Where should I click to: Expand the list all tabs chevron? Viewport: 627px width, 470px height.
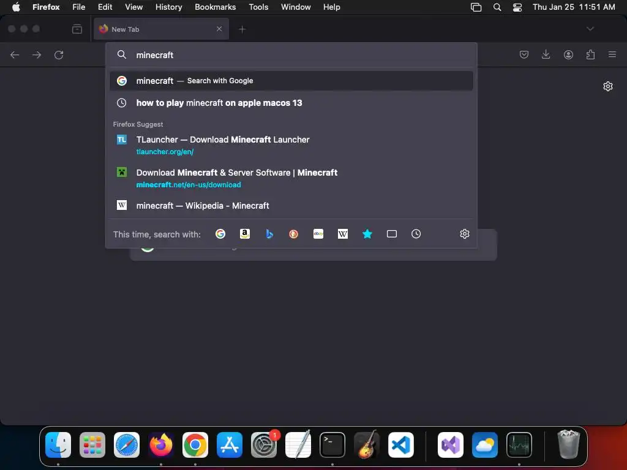click(x=590, y=29)
